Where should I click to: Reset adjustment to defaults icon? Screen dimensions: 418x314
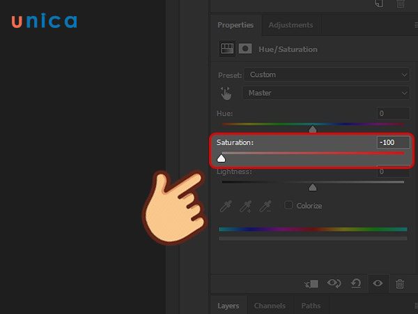click(x=356, y=283)
